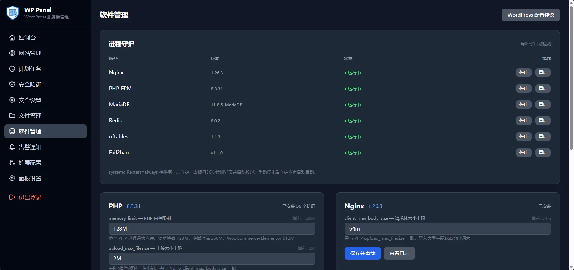Restart the nftables service

tap(543, 137)
